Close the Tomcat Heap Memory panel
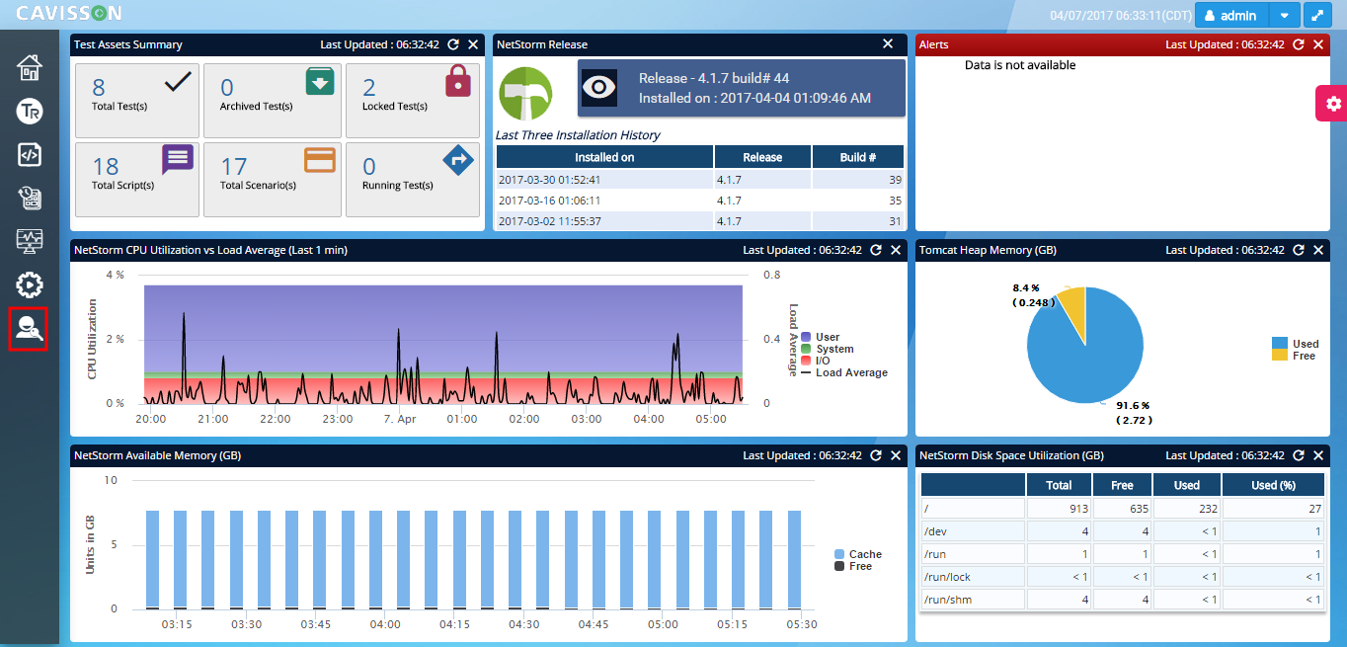Screen dimensions: 1347x647 pyautogui.click(x=1318, y=250)
